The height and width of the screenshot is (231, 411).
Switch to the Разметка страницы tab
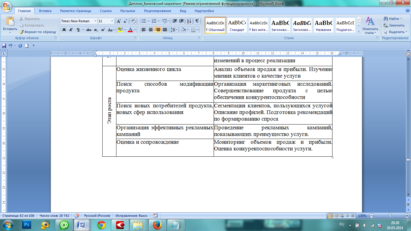pyautogui.click(x=76, y=11)
